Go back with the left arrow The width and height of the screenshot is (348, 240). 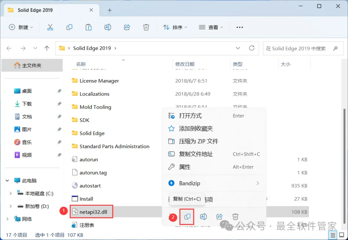coord(9,48)
